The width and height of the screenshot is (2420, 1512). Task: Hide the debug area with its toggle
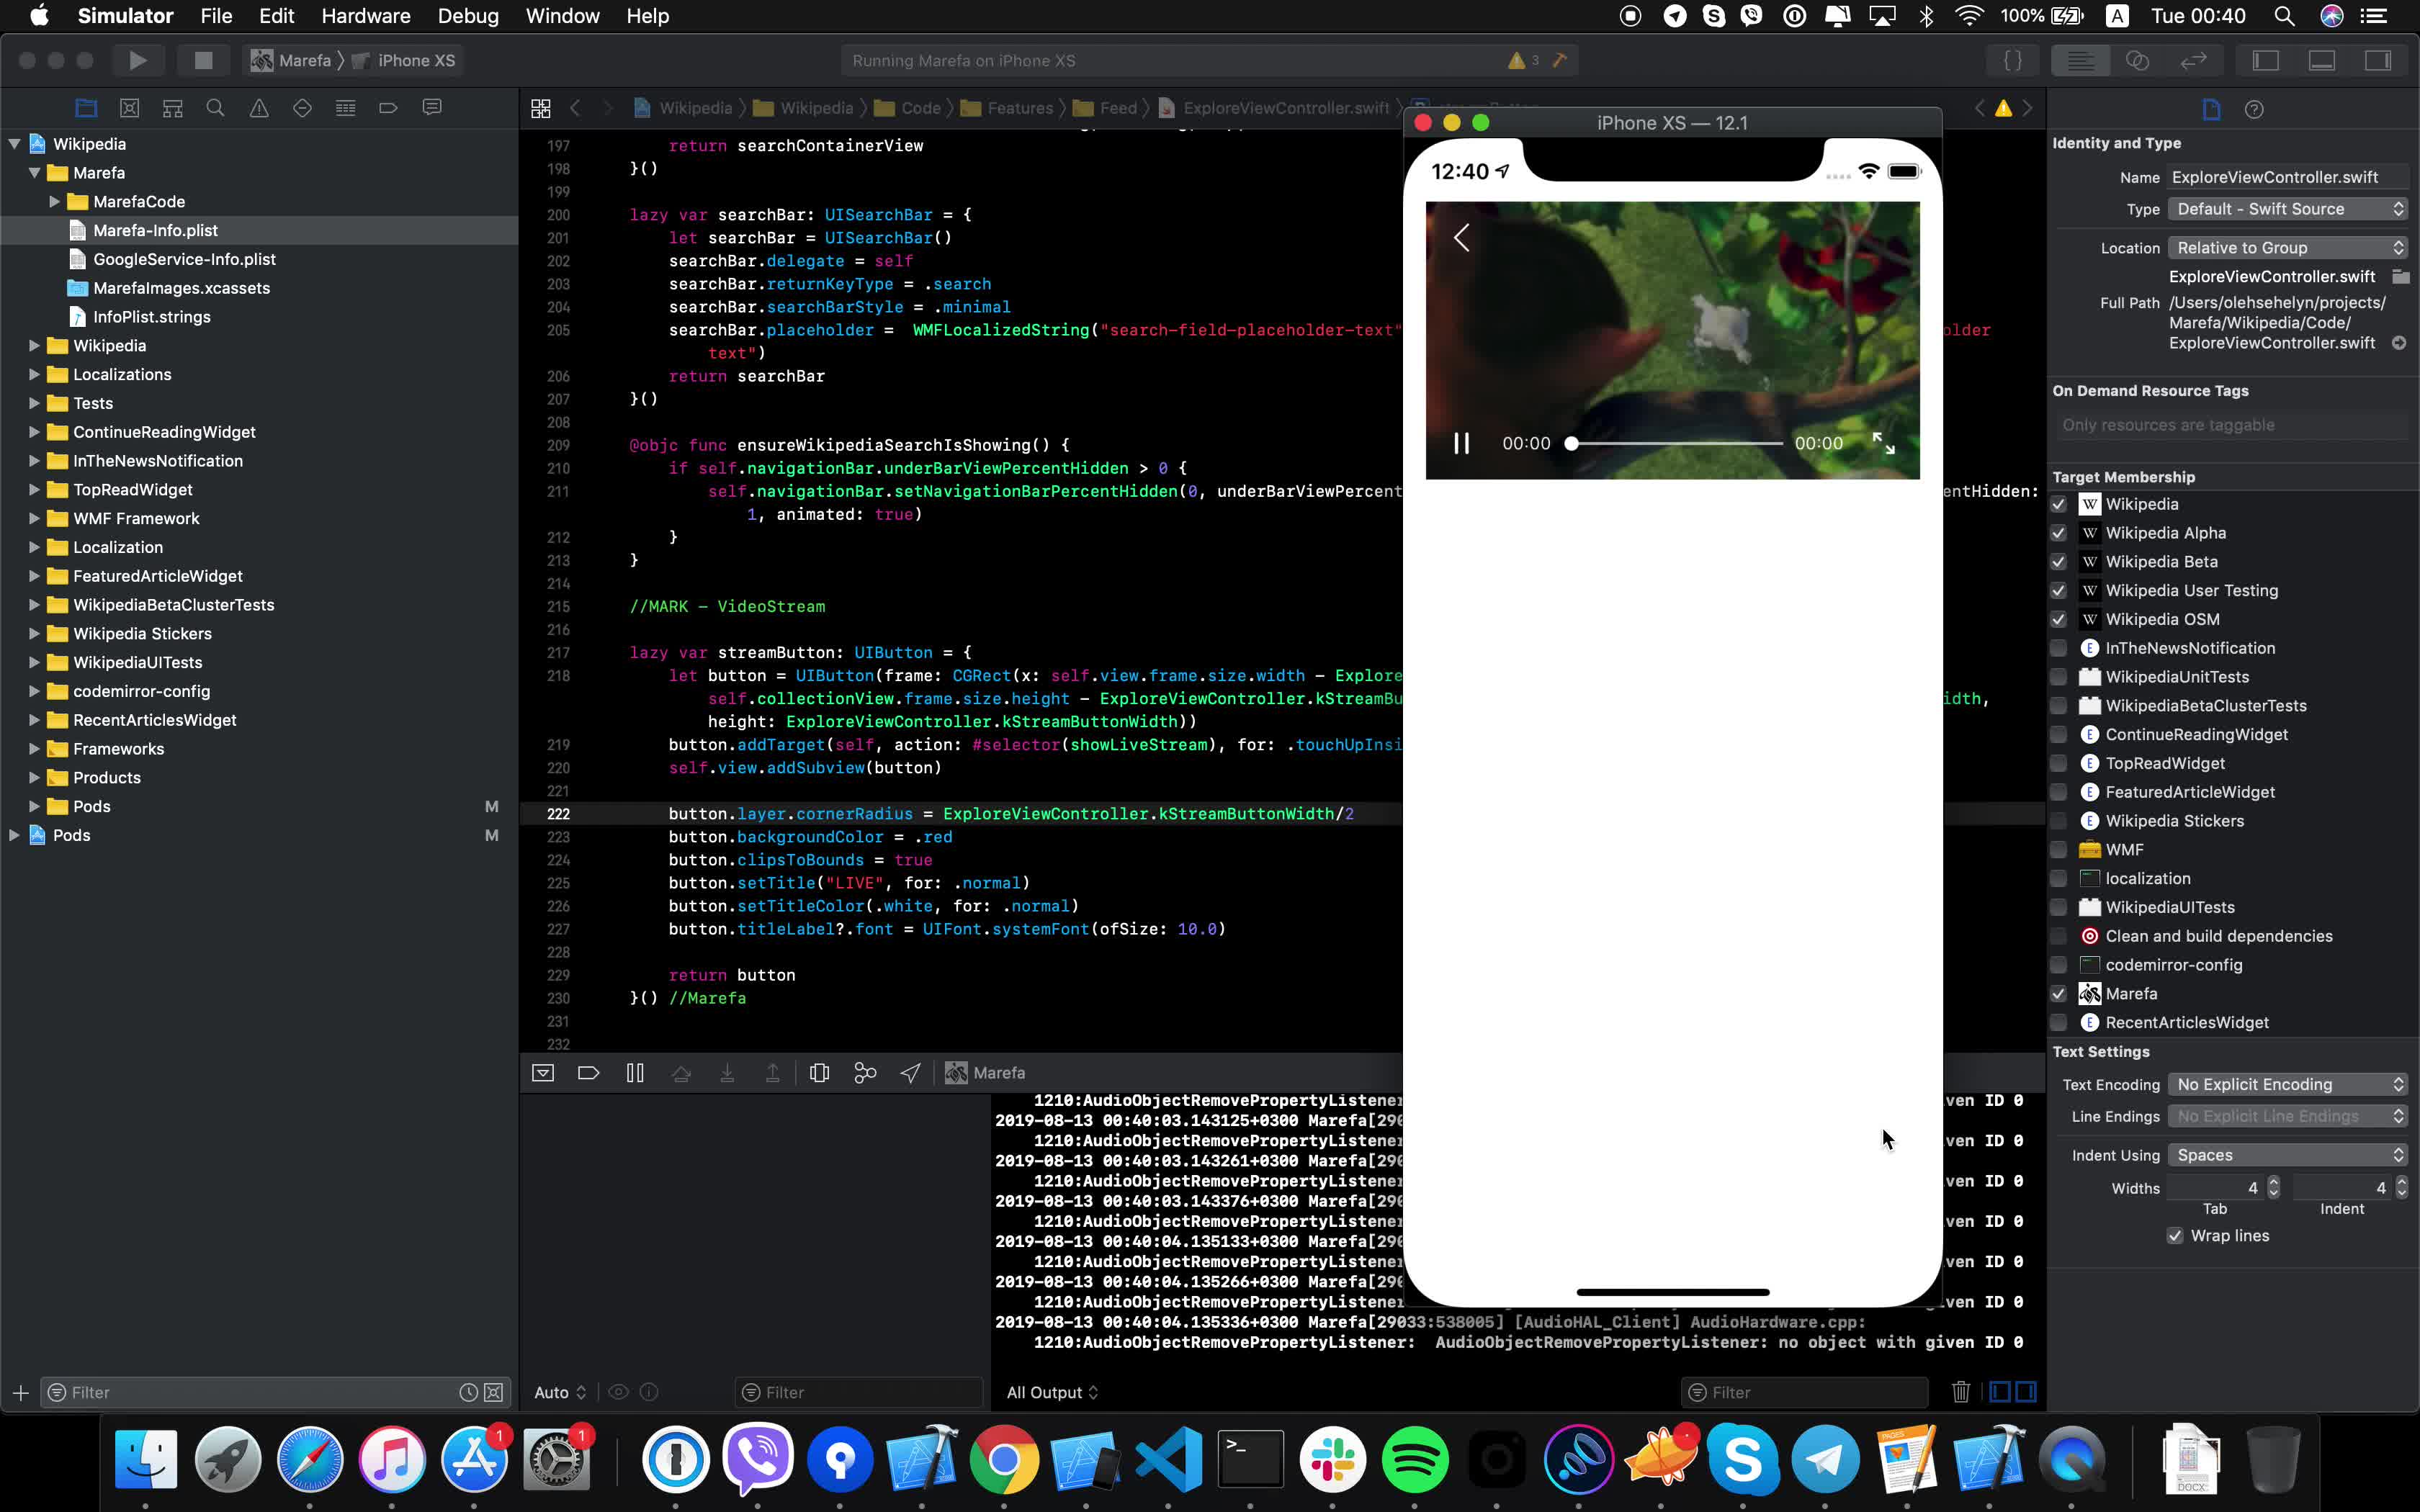543,1073
